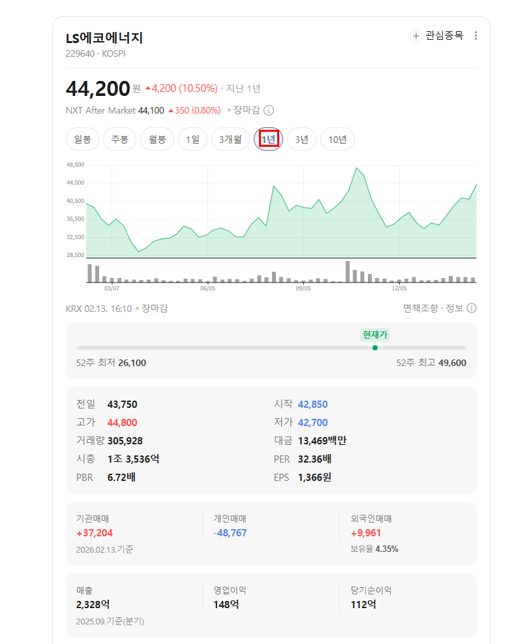The image size is (529, 644).
Task: Switch chart to 일봉 daily candles
Action: point(83,139)
